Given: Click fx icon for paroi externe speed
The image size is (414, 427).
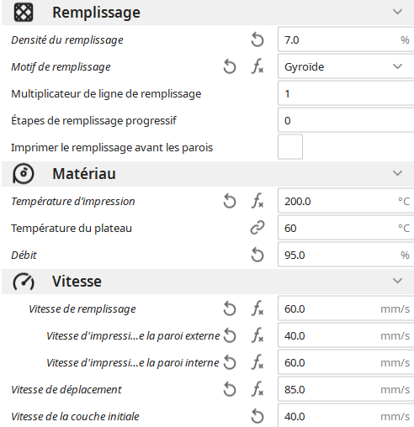Looking at the screenshot, I should point(257,335).
